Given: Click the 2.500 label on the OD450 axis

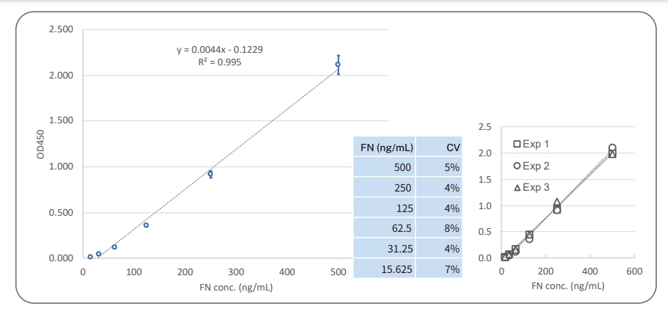Looking at the screenshot, I should (61, 29).
